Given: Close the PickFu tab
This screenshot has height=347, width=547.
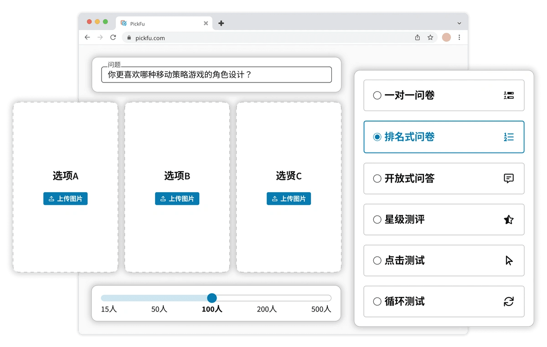Looking at the screenshot, I should 206,23.
